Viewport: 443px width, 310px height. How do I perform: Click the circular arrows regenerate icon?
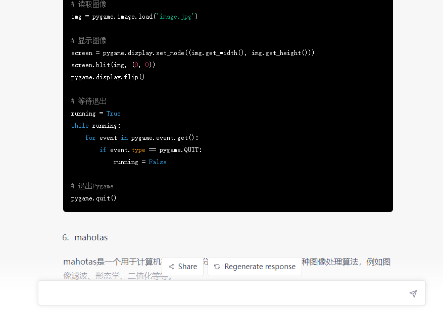tap(217, 267)
